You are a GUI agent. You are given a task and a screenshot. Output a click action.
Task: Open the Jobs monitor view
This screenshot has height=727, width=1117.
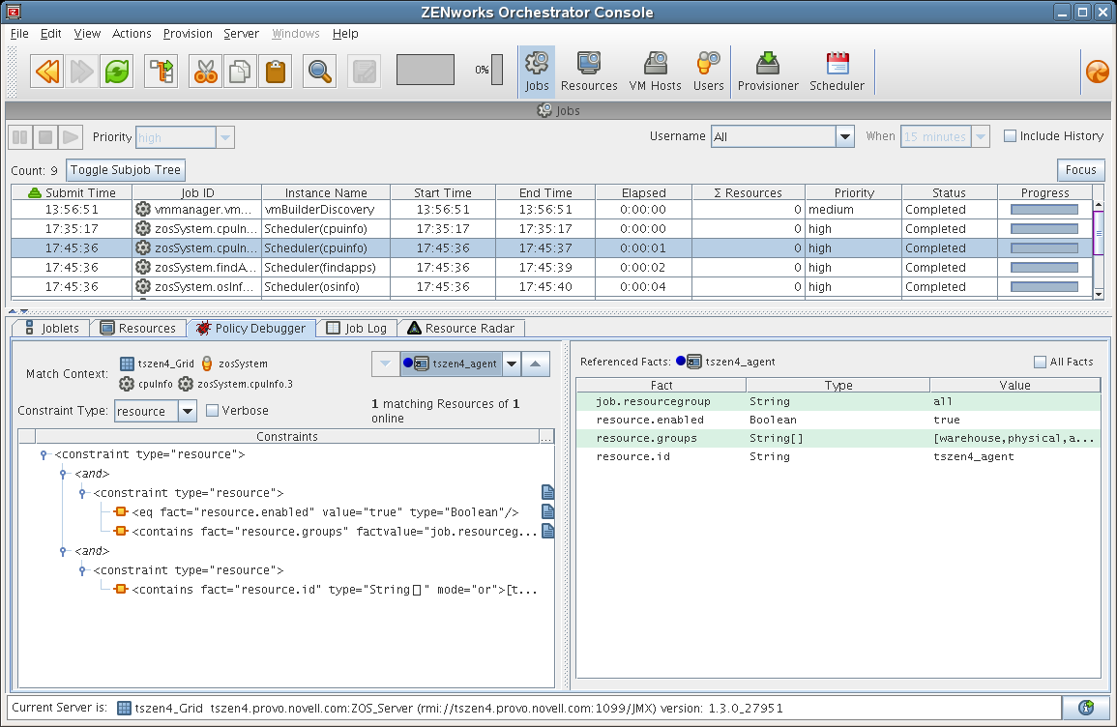tap(537, 72)
